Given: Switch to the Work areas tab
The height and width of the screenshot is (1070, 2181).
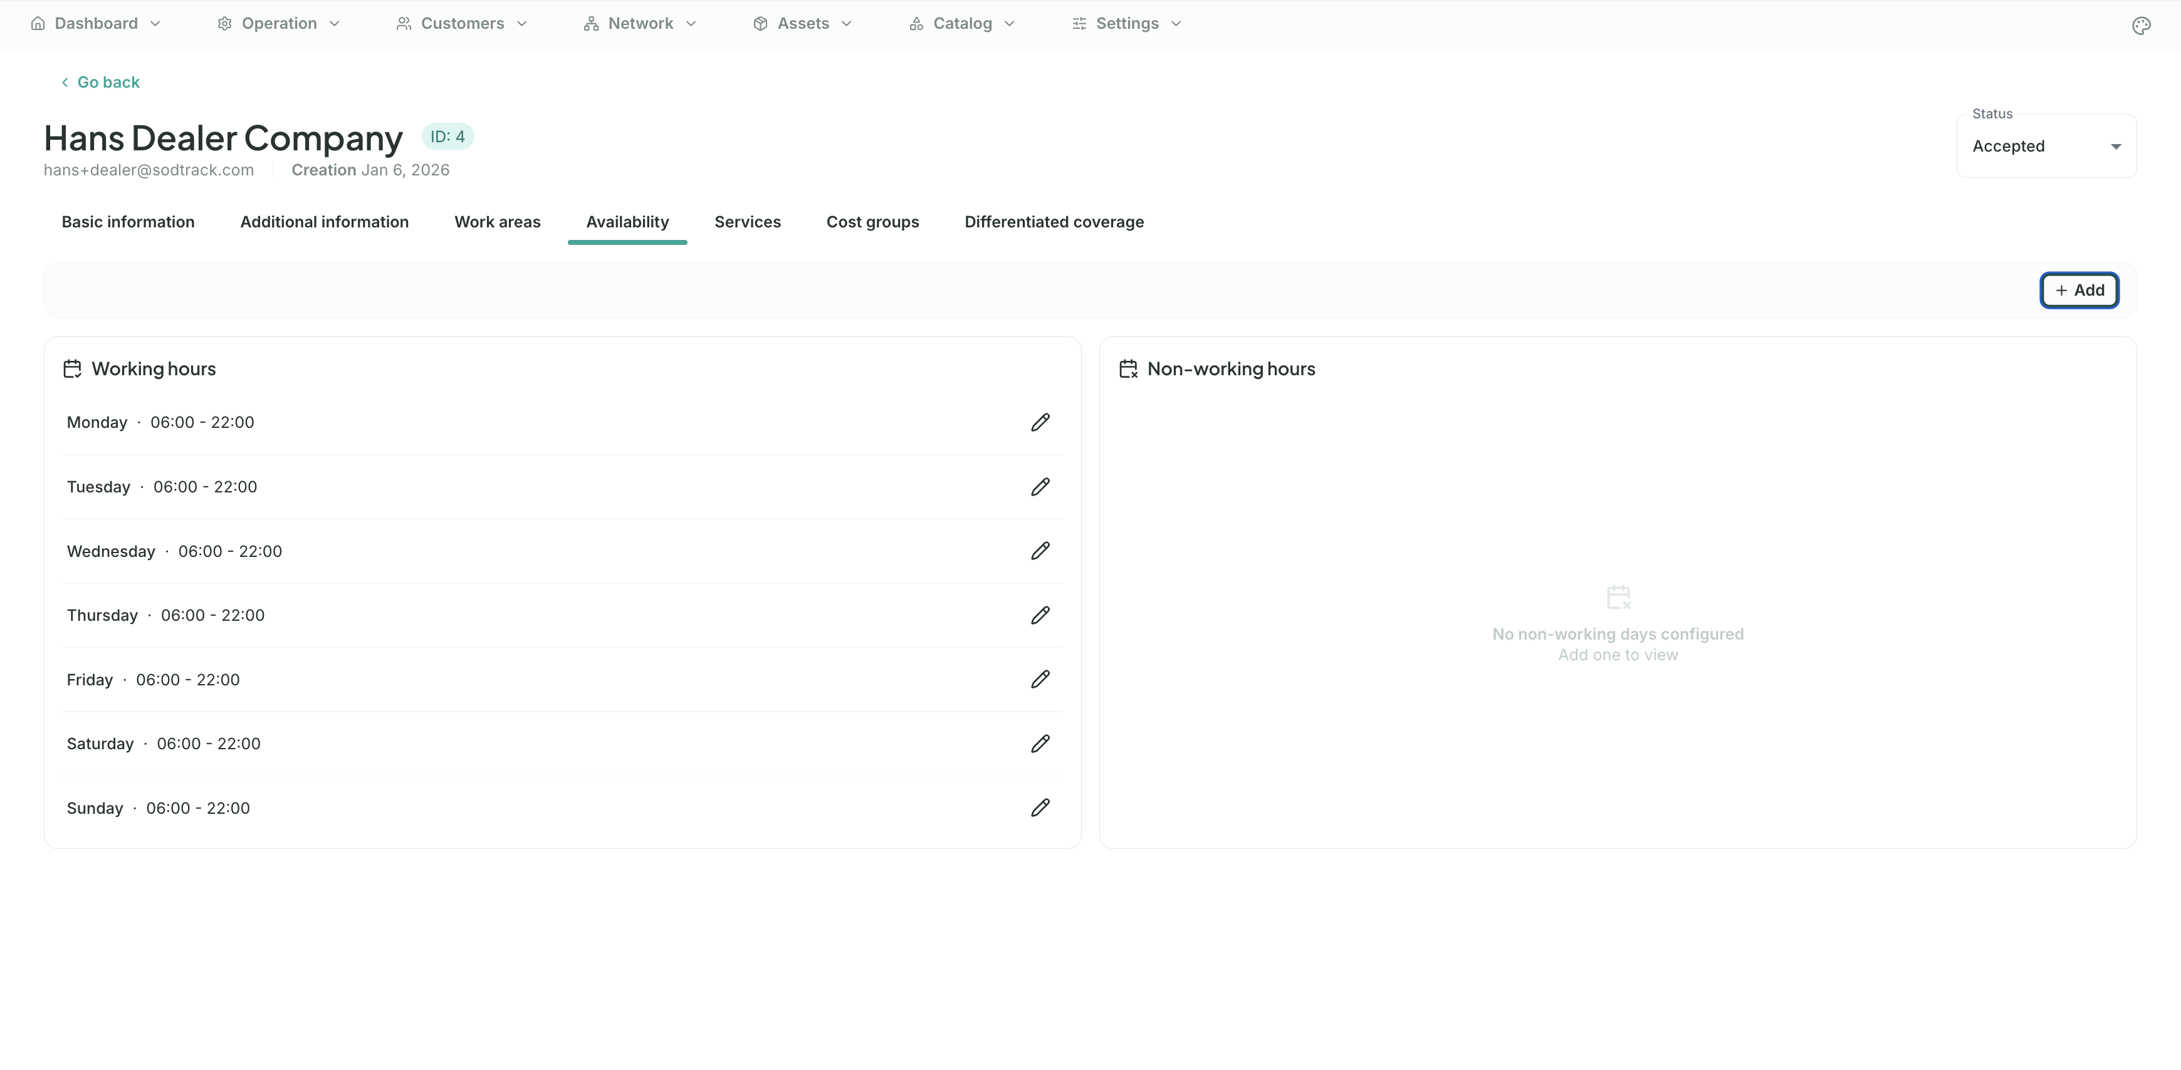Looking at the screenshot, I should [x=497, y=222].
